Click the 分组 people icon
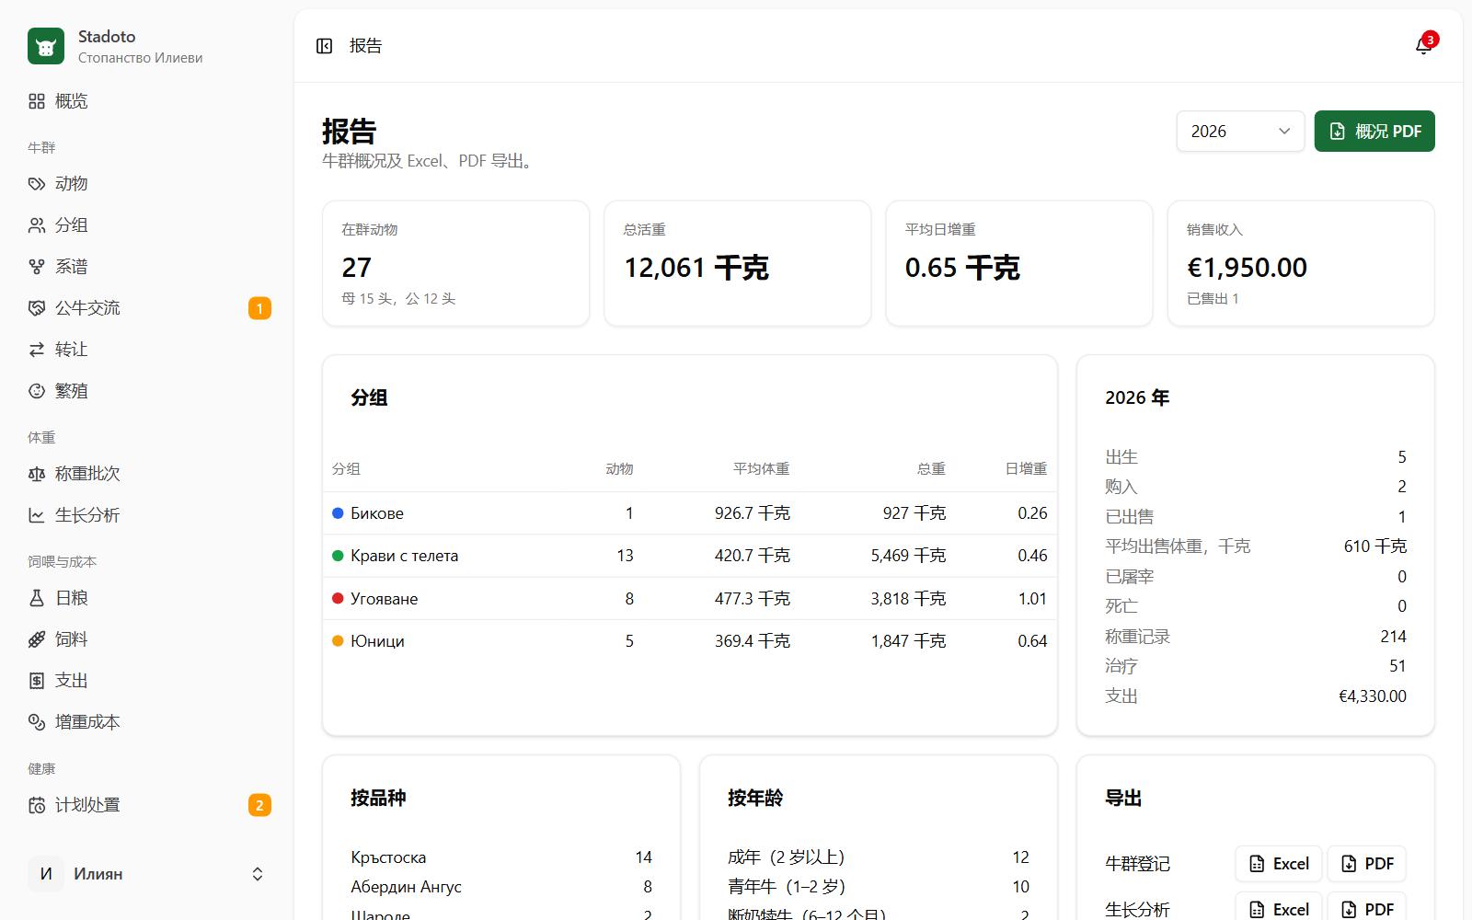The height and width of the screenshot is (920, 1472). point(37,225)
